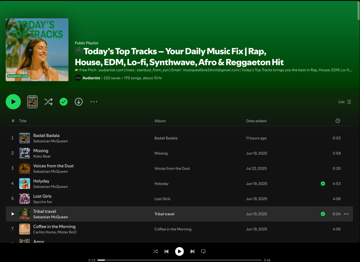Select the playlist title heading text
The width and height of the screenshot is (360, 262).
tap(179, 56)
